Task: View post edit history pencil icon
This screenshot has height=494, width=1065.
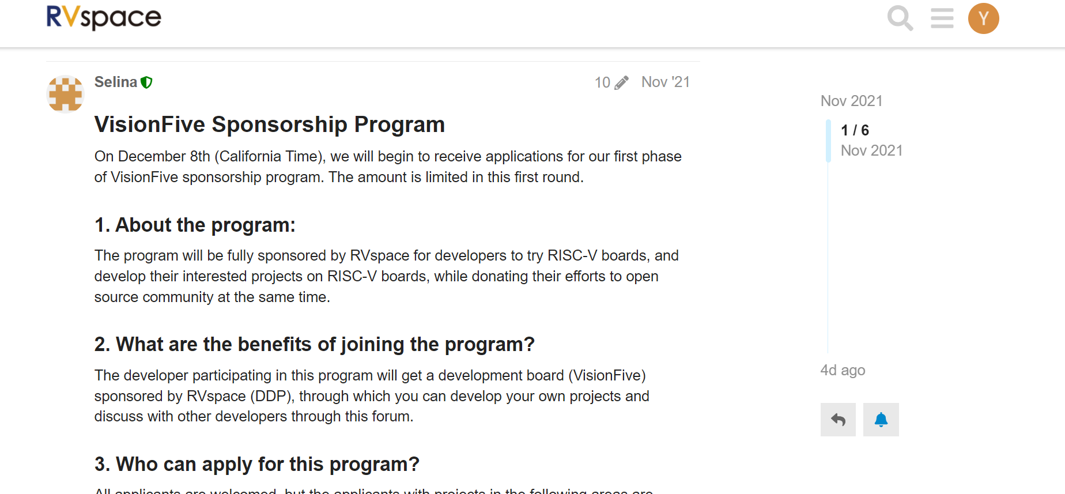Action: (x=621, y=83)
